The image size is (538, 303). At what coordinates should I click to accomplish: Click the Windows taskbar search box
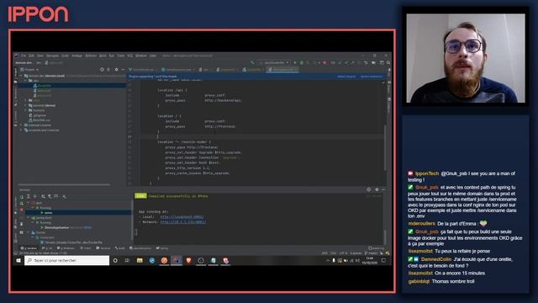pos(67,261)
